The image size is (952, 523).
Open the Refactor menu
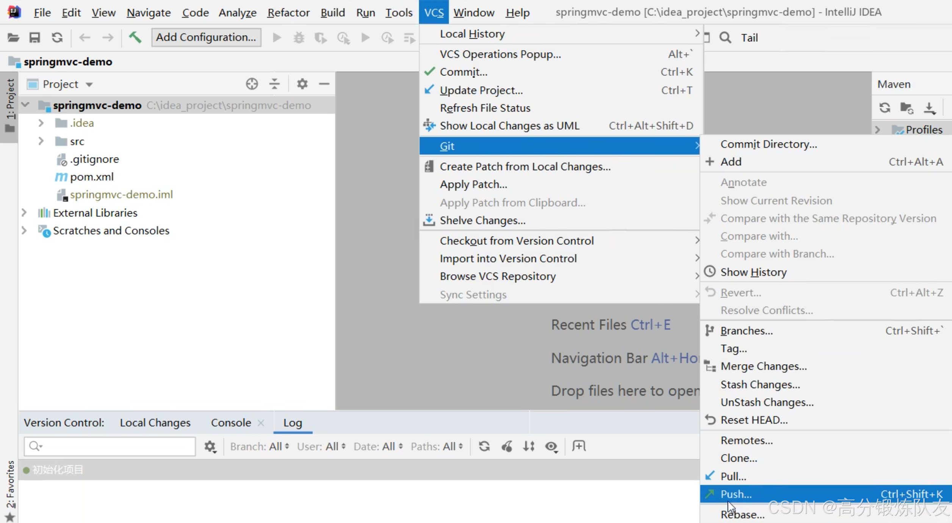(288, 13)
